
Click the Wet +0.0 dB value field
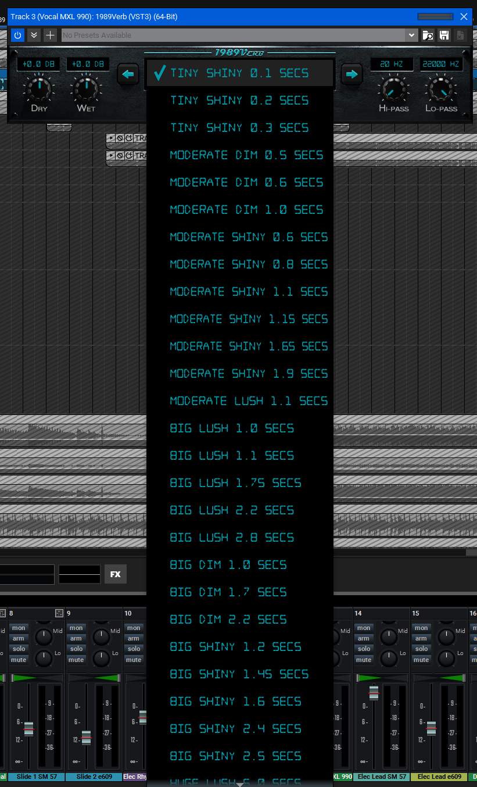[x=88, y=64]
